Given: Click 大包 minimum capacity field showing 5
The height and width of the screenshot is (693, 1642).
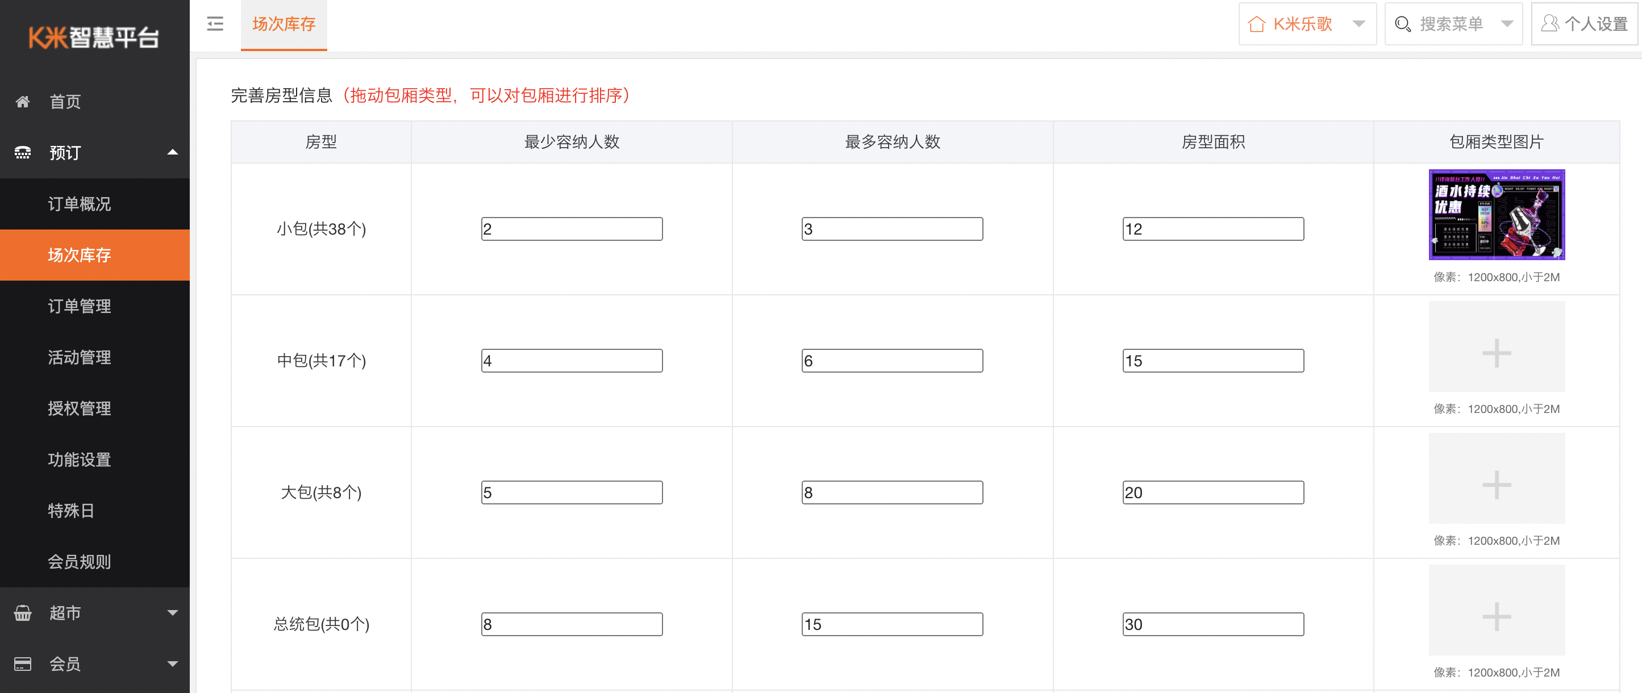Looking at the screenshot, I should tap(572, 492).
